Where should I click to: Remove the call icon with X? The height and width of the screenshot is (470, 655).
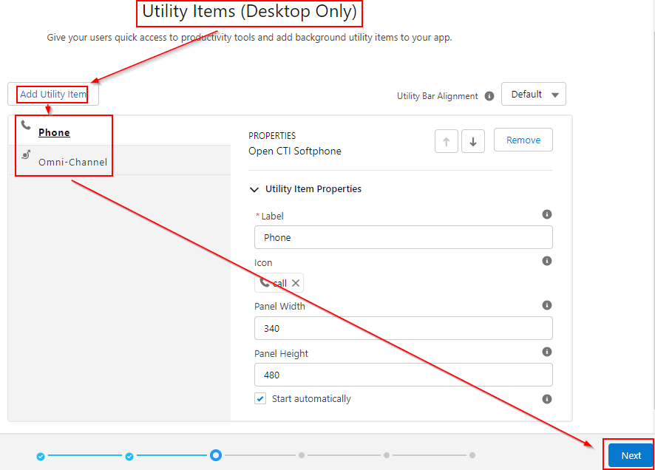296,283
